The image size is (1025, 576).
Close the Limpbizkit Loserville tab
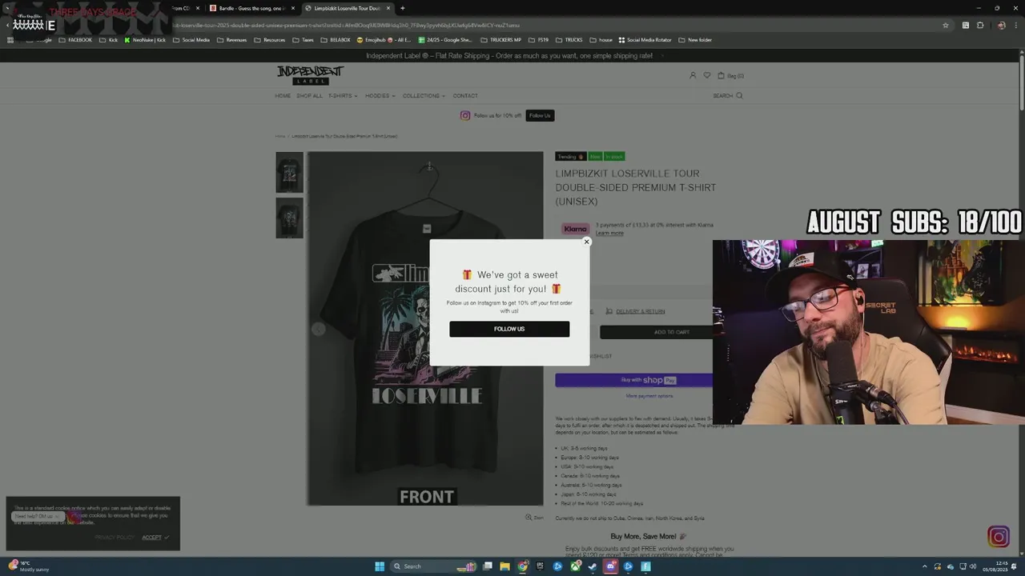pyautogui.click(x=388, y=8)
